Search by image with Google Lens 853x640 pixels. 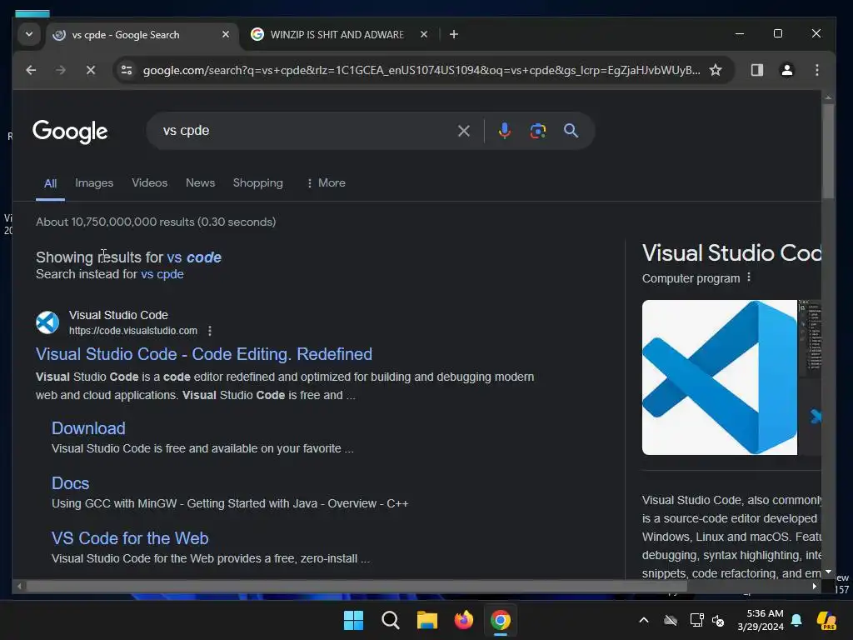(x=537, y=131)
